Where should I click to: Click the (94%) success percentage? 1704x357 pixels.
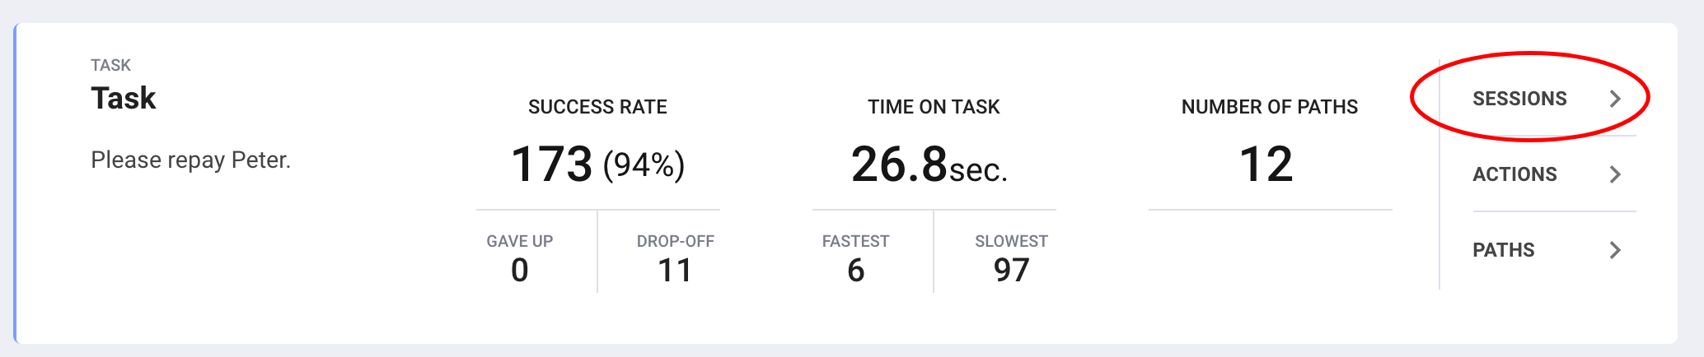pos(644,165)
